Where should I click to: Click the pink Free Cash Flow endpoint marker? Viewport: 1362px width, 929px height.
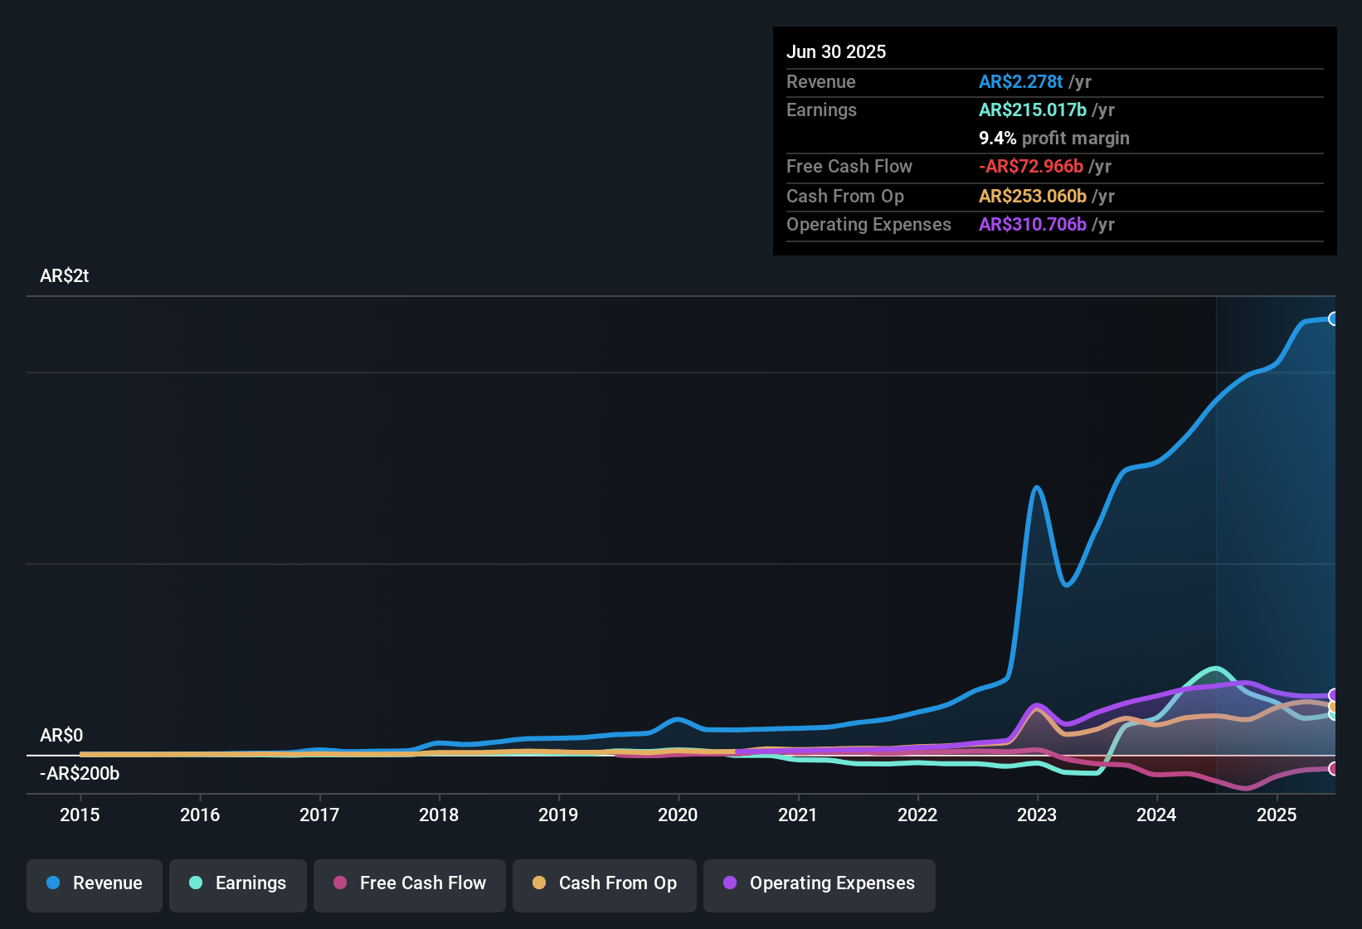[1333, 769]
